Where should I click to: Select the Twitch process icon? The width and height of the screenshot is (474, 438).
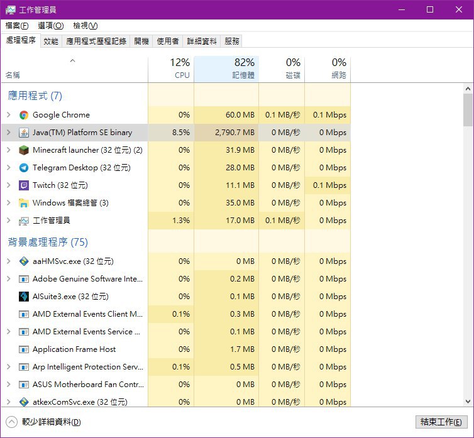pos(24,185)
